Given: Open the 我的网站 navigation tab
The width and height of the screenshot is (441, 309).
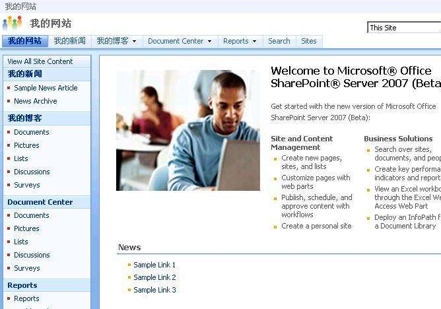Looking at the screenshot, I should [x=24, y=41].
